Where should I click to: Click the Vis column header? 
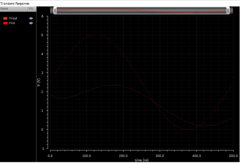click(31, 9)
